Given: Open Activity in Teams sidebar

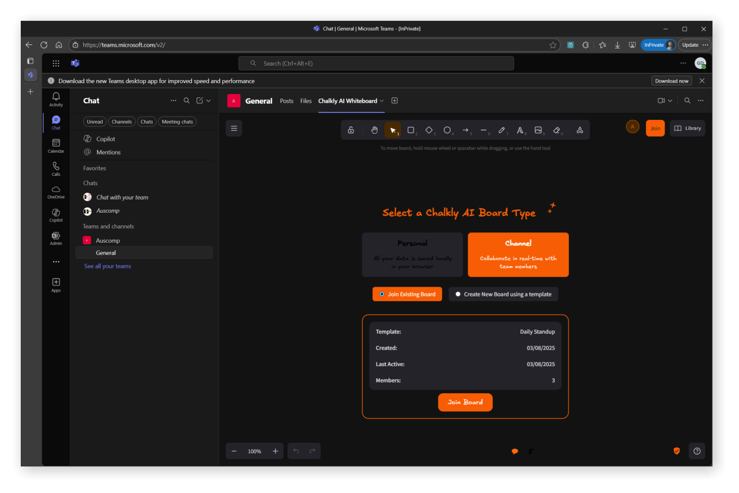Looking at the screenshot, I should point(56,99).
